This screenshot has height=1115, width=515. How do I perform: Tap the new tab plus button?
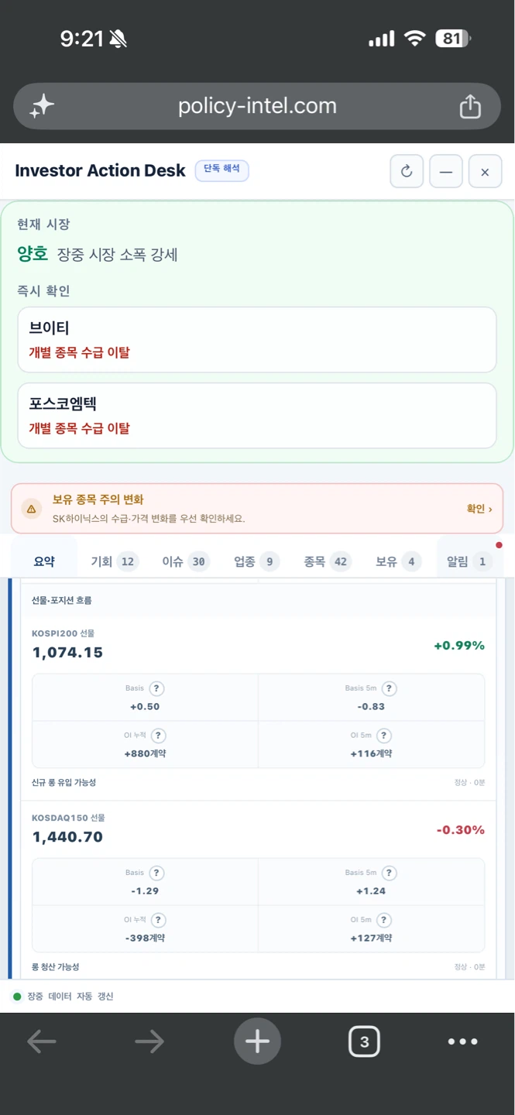(257, 1041)
